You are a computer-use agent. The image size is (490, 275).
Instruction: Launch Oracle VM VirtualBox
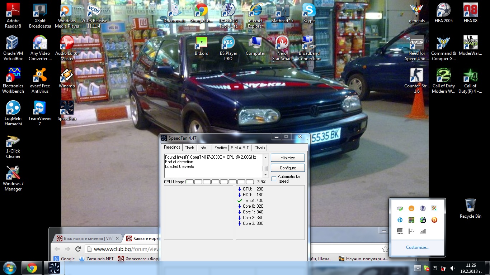[13, 44]
